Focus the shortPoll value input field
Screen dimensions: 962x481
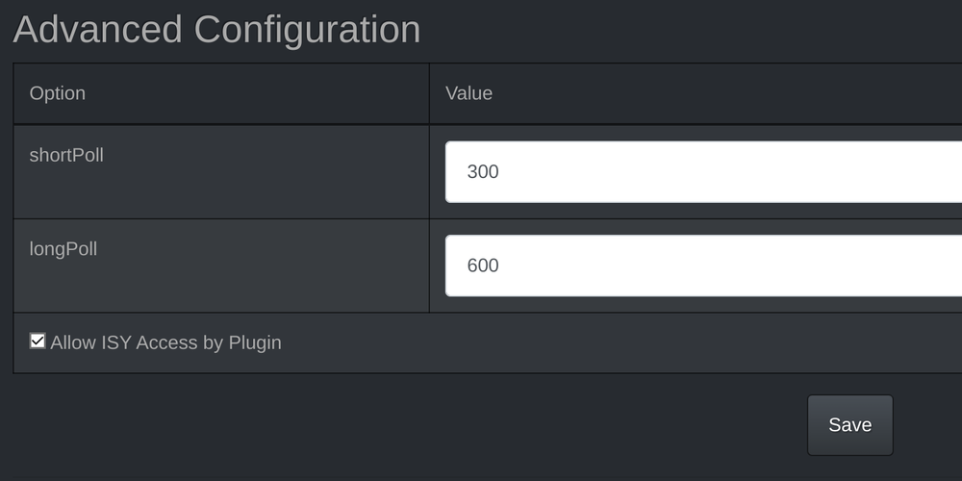[702, 172]
